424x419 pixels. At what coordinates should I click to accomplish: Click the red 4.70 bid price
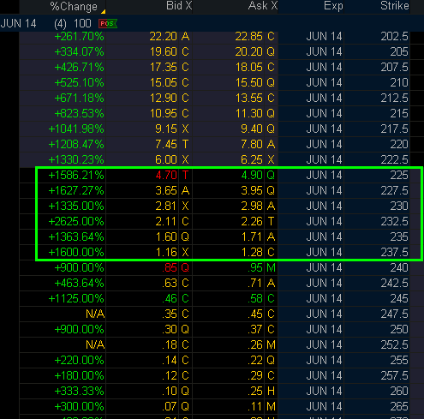(x=166, y=175)
